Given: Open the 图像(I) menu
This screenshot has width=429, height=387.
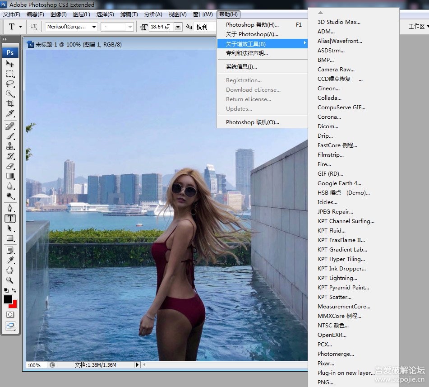Looking at the screenshot, I should click(59, 14).
